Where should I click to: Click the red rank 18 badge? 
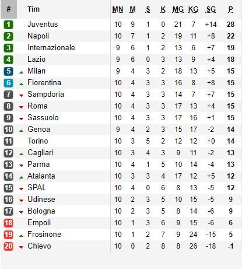(8, 223)
